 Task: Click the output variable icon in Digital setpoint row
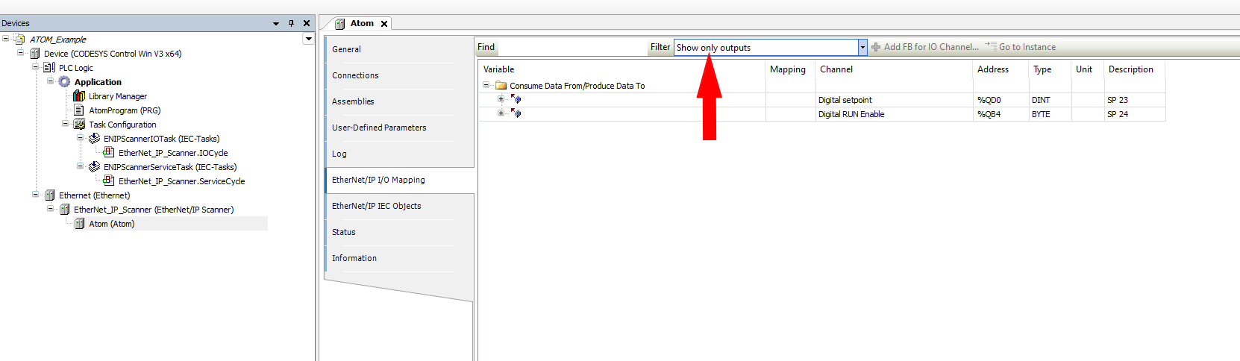pos(516,99)
